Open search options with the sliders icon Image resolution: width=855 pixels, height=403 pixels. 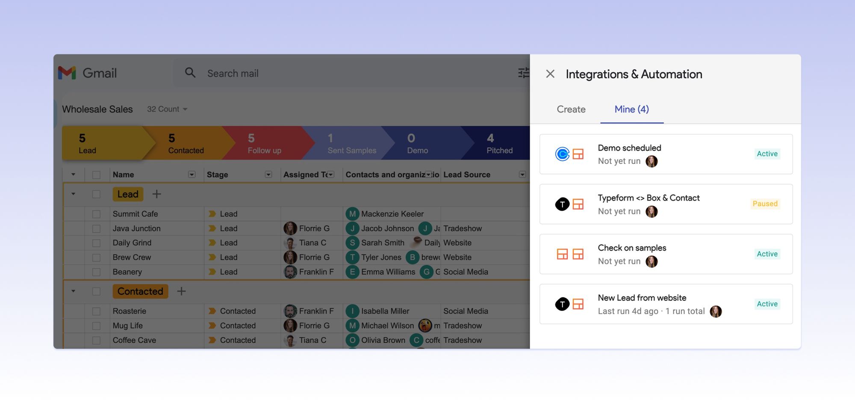point(523,73)
